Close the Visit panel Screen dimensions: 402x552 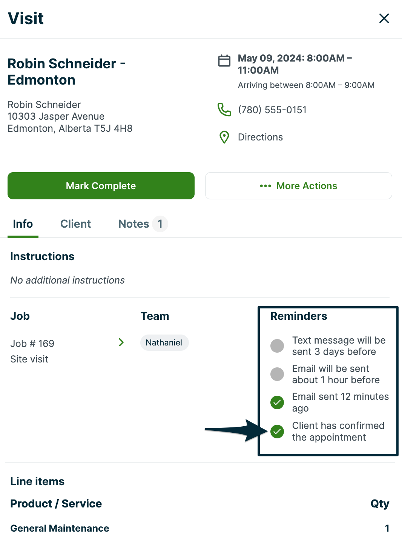(384, 18)
